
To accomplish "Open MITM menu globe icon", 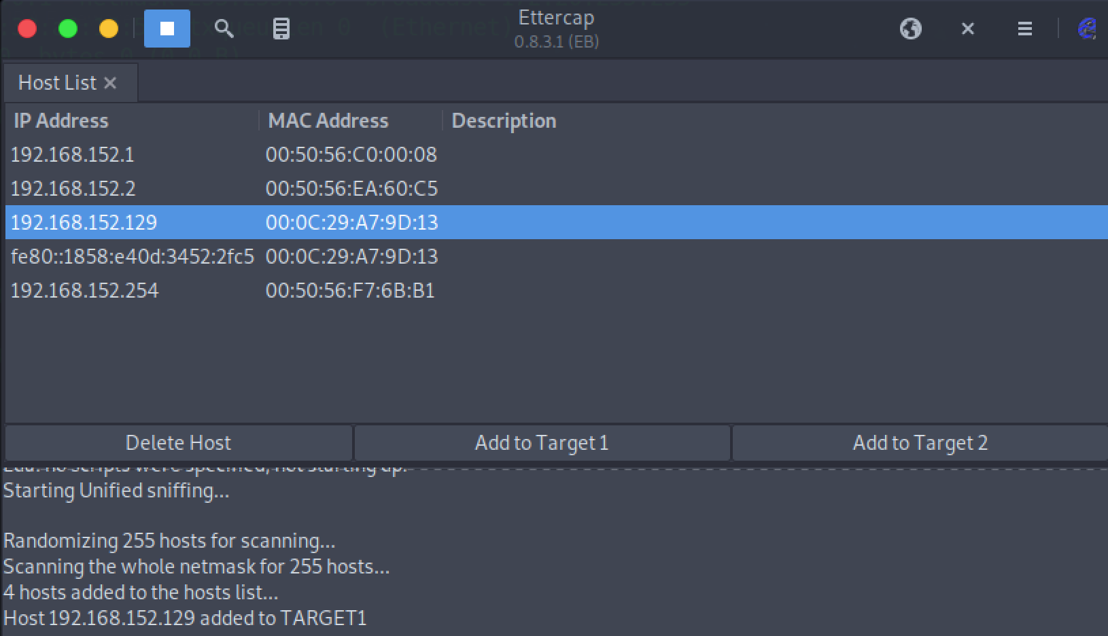I will (911, 29).
